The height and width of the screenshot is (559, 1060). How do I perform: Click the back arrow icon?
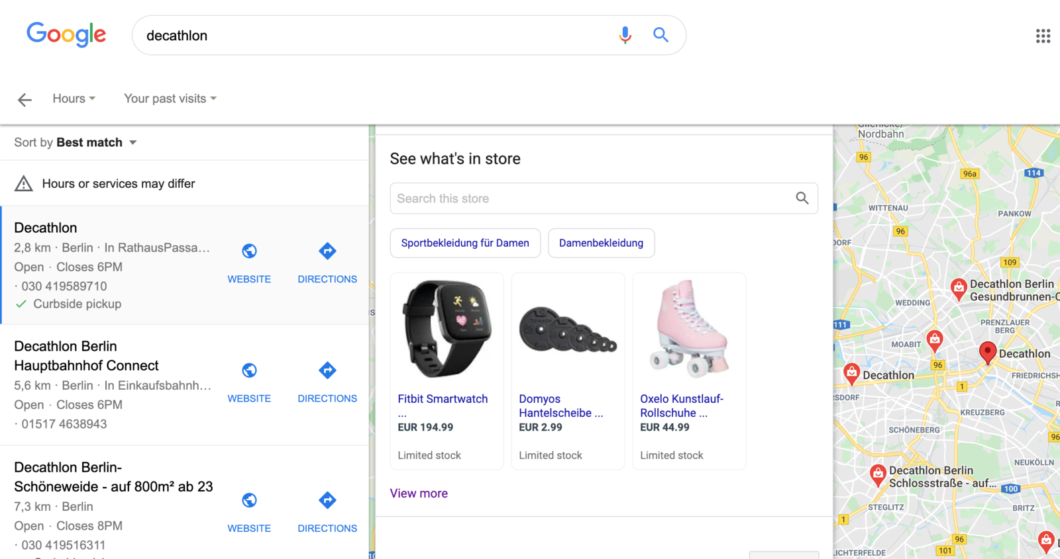click(x=25, y=99)
